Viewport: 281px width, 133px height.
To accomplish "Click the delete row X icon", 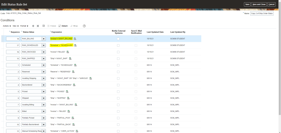I will (x=38, y=26).
